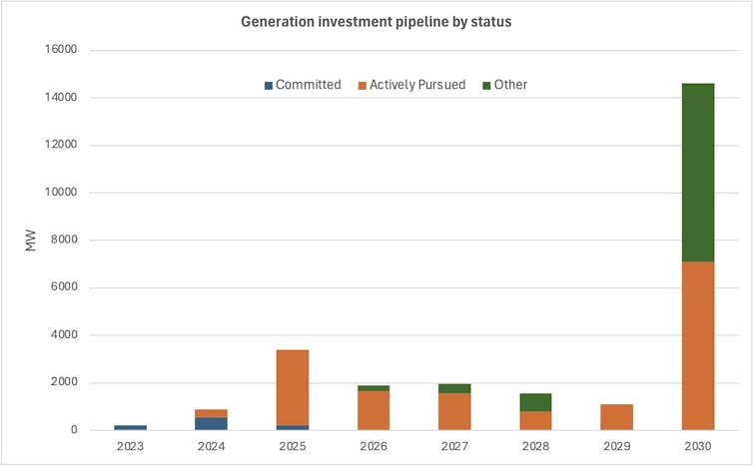Click the blue Committed legend swatch
The height and width of the screenshot is (466, 753).
[x=268, y=86]
